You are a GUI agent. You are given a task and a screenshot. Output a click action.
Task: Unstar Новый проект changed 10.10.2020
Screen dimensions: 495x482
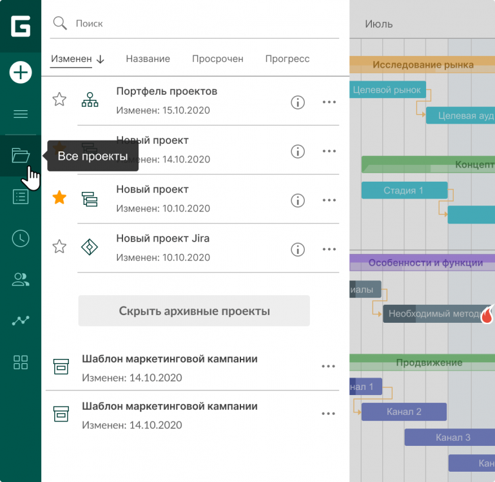click(59, 198)
